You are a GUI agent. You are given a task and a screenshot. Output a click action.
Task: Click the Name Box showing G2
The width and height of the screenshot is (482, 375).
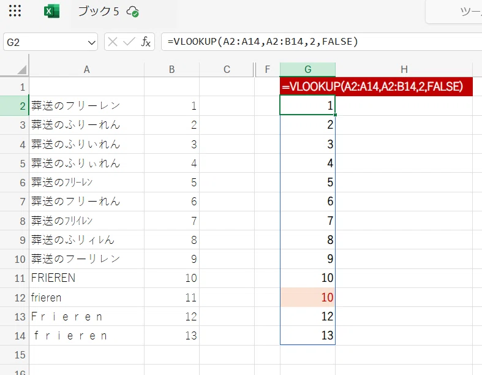(50, 42)
